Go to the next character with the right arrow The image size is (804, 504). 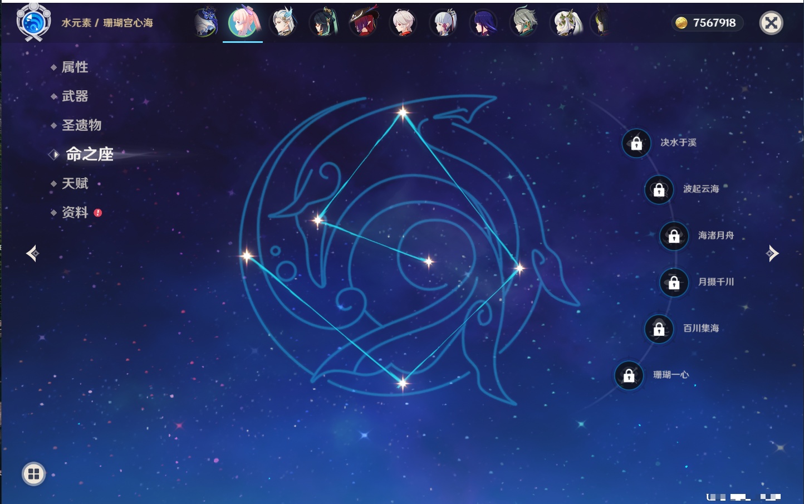point(772,253)
